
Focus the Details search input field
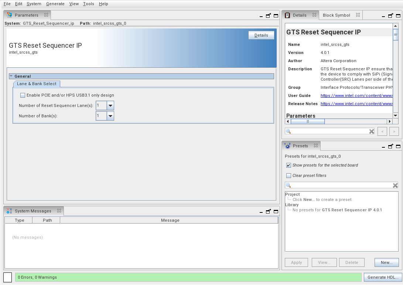330,131
